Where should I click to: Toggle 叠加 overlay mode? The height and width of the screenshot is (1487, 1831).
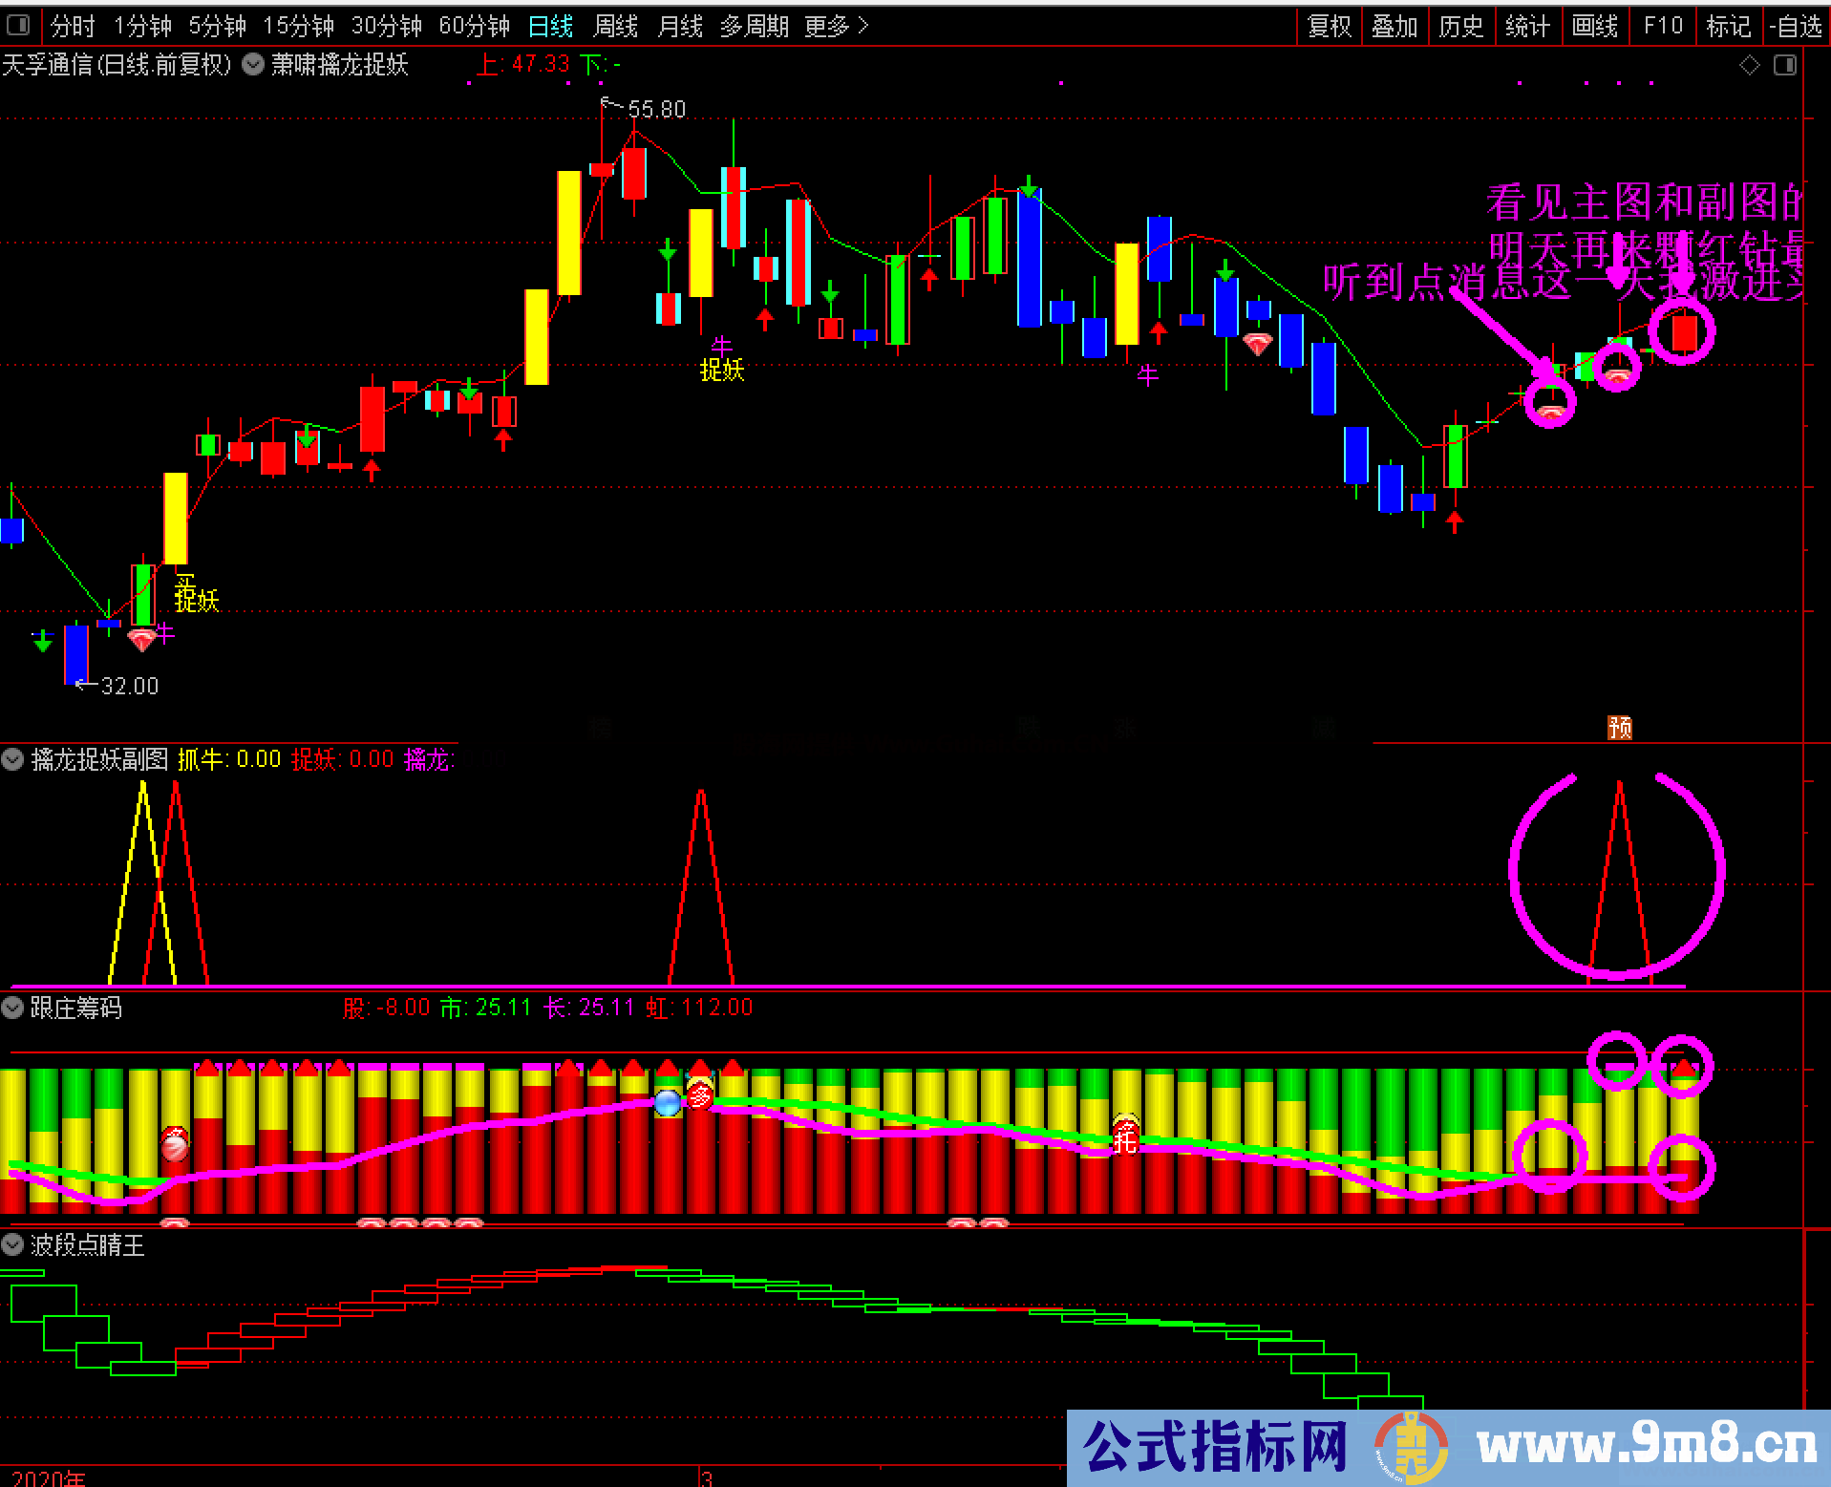[x=1395, y=26]
